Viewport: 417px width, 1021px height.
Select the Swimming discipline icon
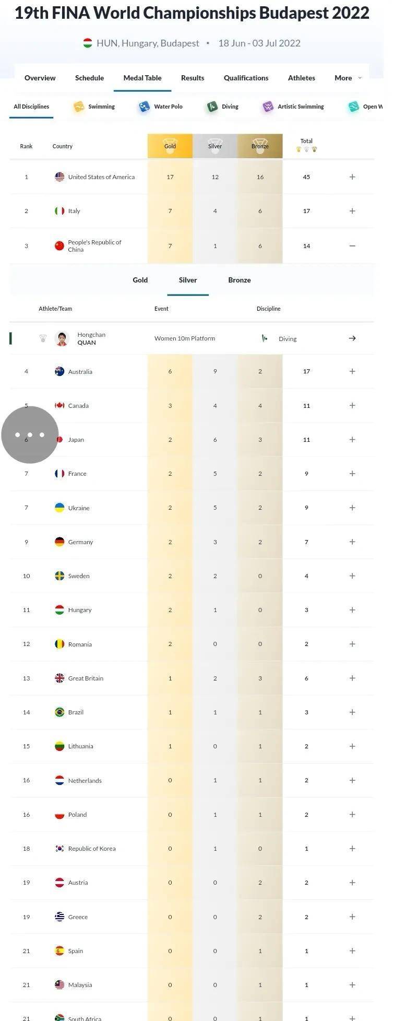79,107
